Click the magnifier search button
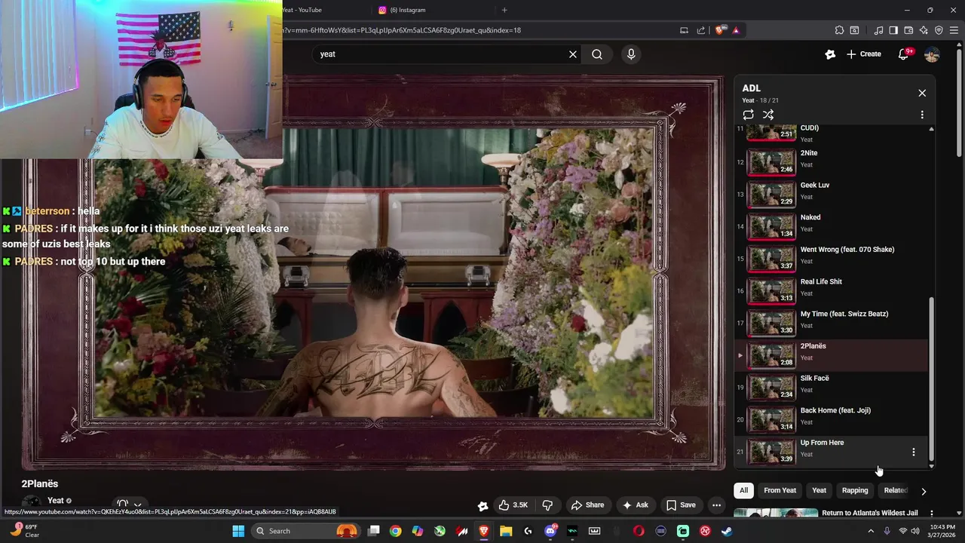 tap(597, 54)
